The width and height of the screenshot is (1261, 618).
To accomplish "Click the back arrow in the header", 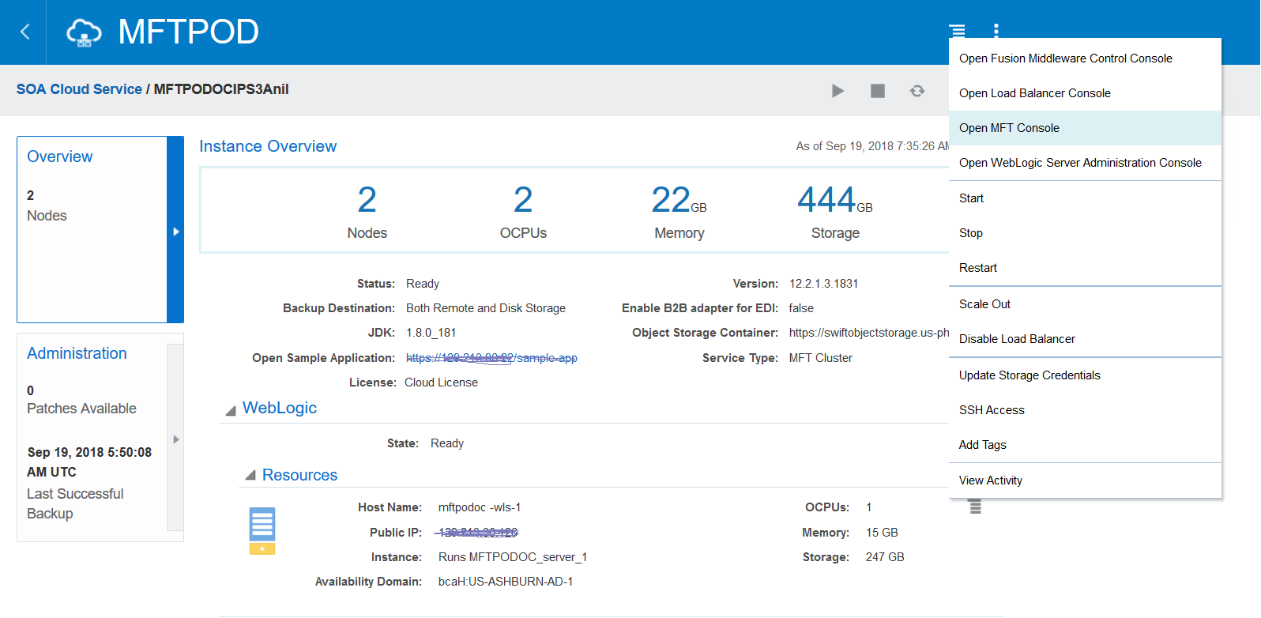I will tap(24, 32).
